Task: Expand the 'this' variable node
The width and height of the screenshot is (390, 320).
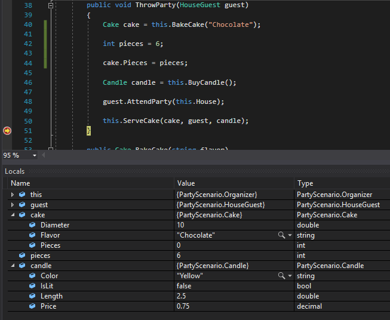Action: click(x=13, y=195)
